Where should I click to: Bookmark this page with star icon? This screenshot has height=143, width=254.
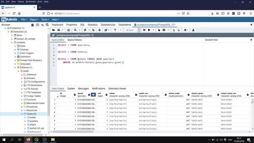(188, 14)
